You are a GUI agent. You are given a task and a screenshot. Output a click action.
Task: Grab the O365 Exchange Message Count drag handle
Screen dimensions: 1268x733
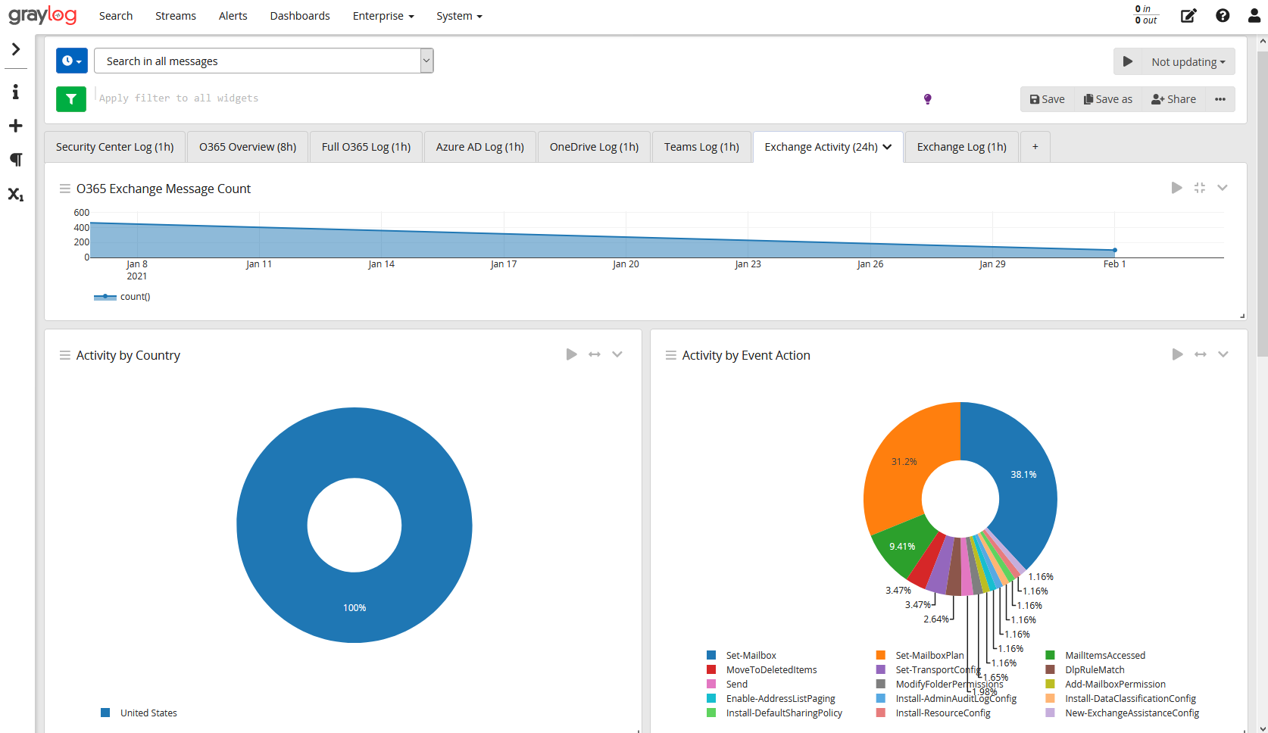tap(65, 189)
